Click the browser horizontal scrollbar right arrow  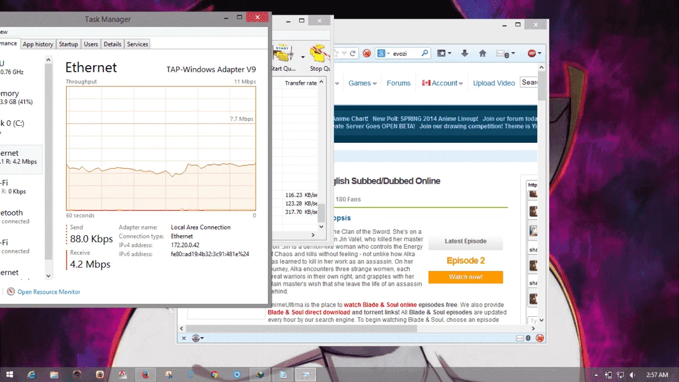pyautogui.click(x=533, y=329)
